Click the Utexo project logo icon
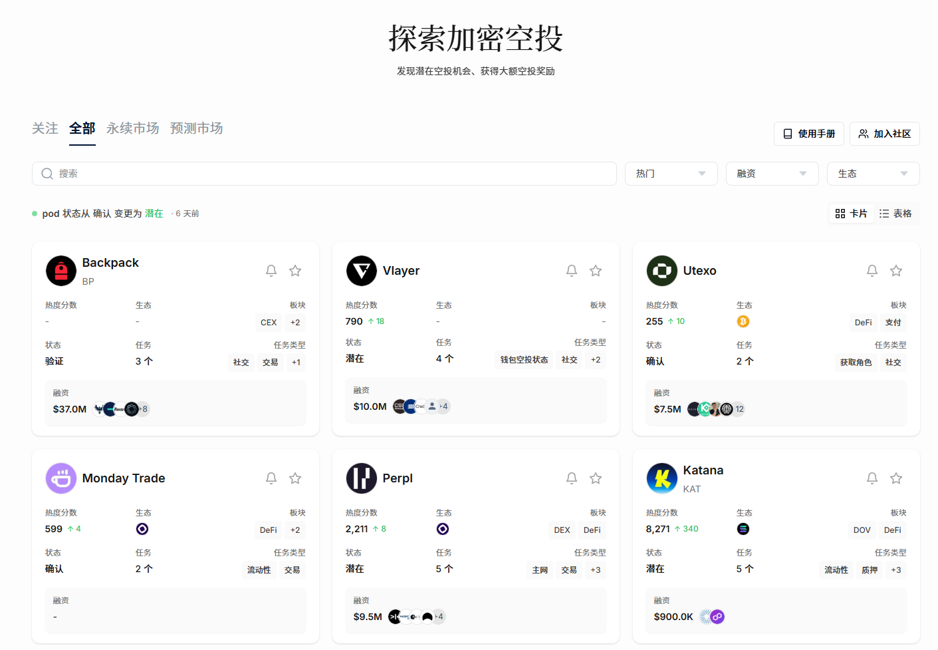The height and width of the screenshot is (650, 938). [662, 271]
